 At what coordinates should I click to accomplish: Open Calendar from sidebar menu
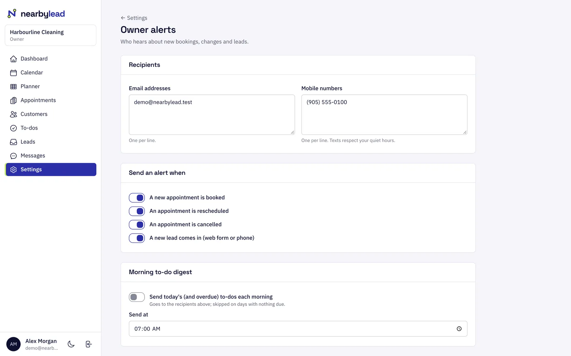tap(51, 73)
